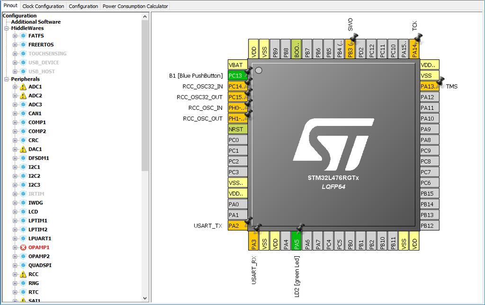Viewport: 485px width, 305px height.
Task: Select the COMP2 peripheral entry
Action: 37,132
